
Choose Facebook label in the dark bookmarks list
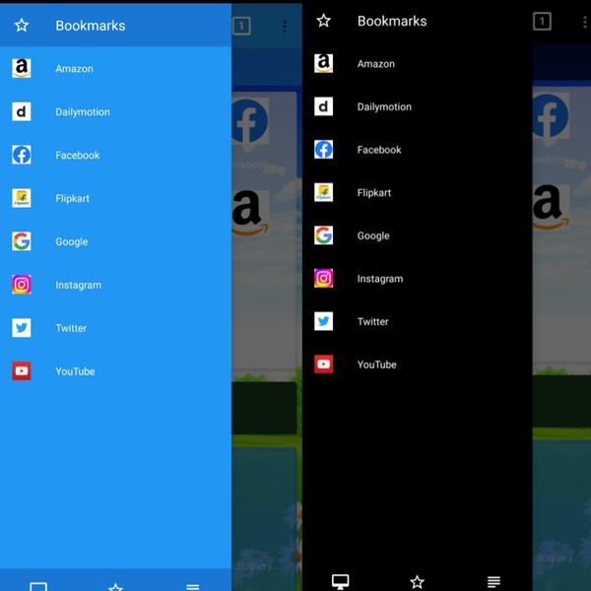tap(379, 150)
